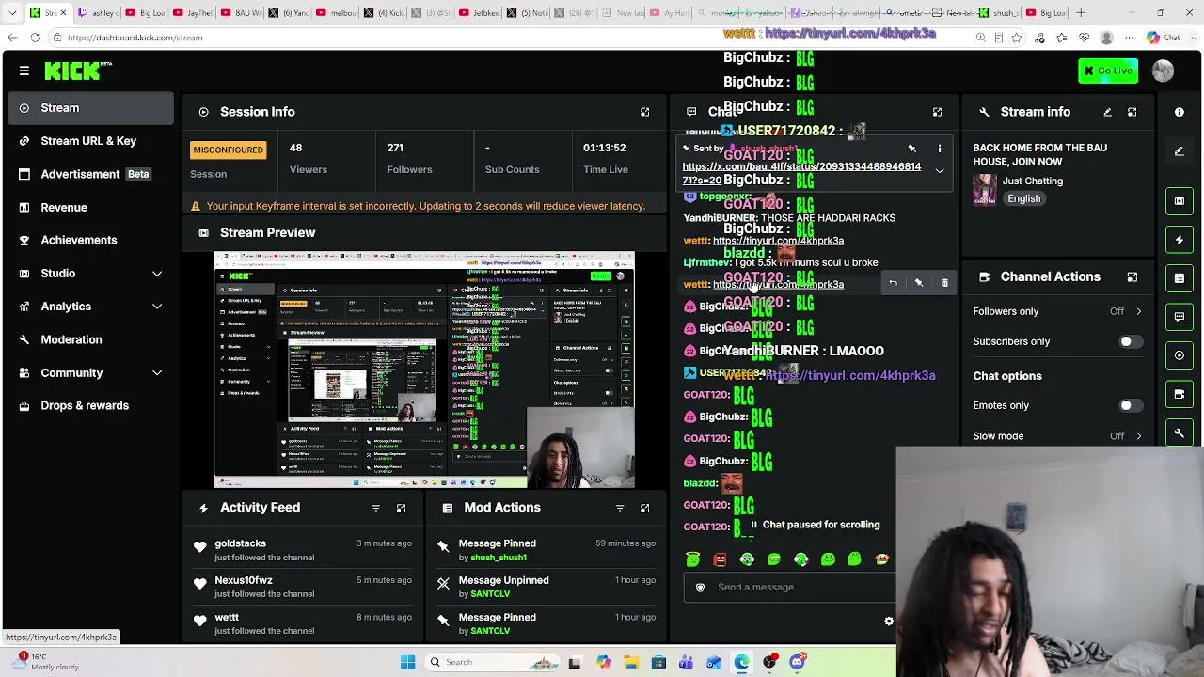
Task: Edit stream info with pencil icon
Action: (1107, 112)
